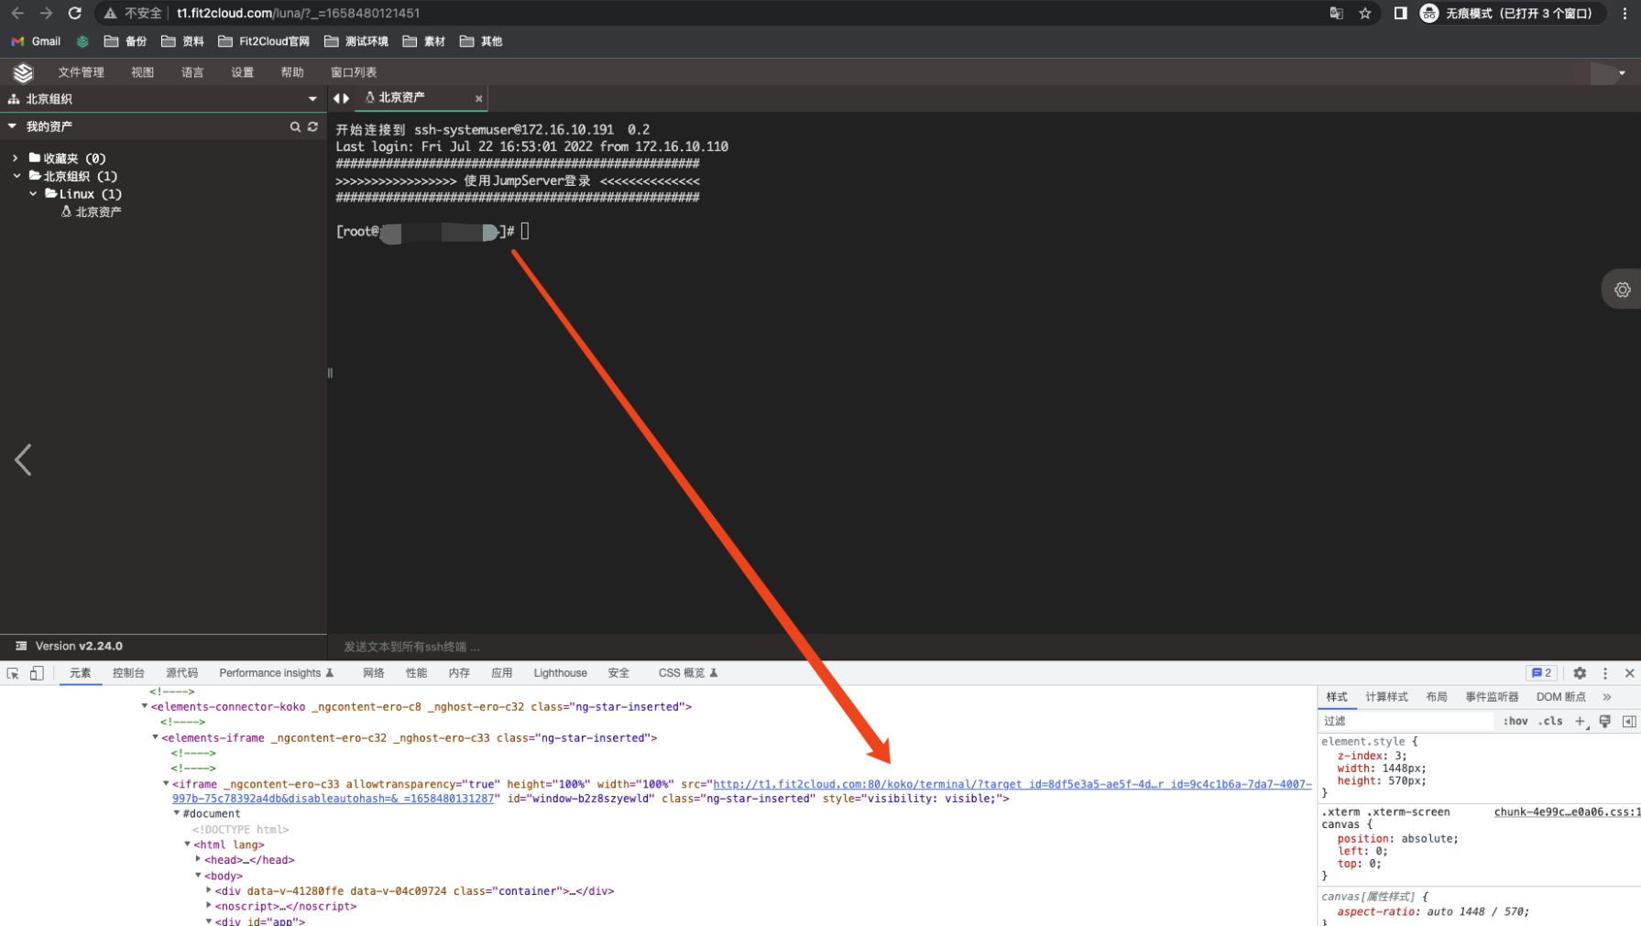This screenshot has height=926, width=1641.
Task: Open DevTools settings via the gear icon
Action: pyautogui.click(x=1580, y=672)
